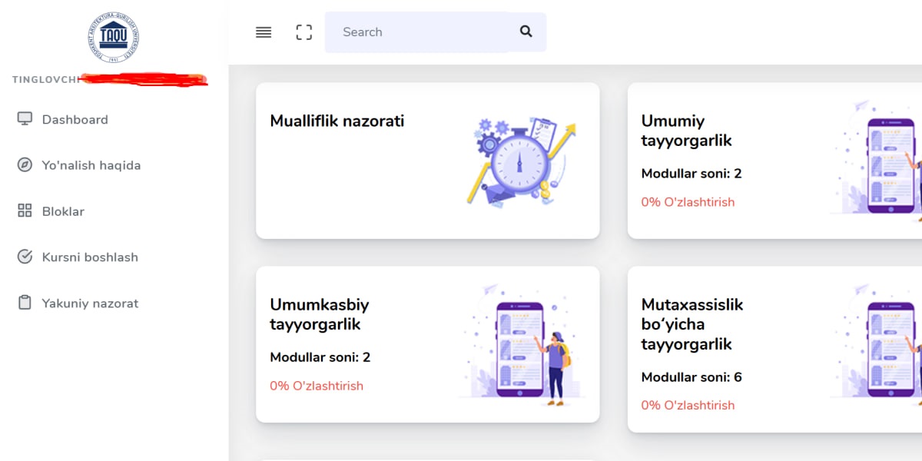The image size is (922, 461).
Task: Click the Bloklar grid icon
Action: point(25,211)
